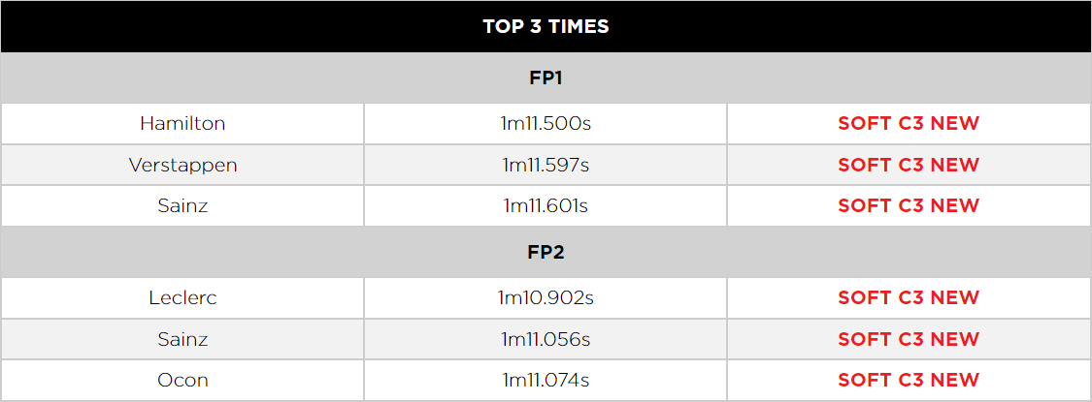The width and height of the screenshot is (1092, 402).
Task: Select the FP1 section heading
Action: 546,77
